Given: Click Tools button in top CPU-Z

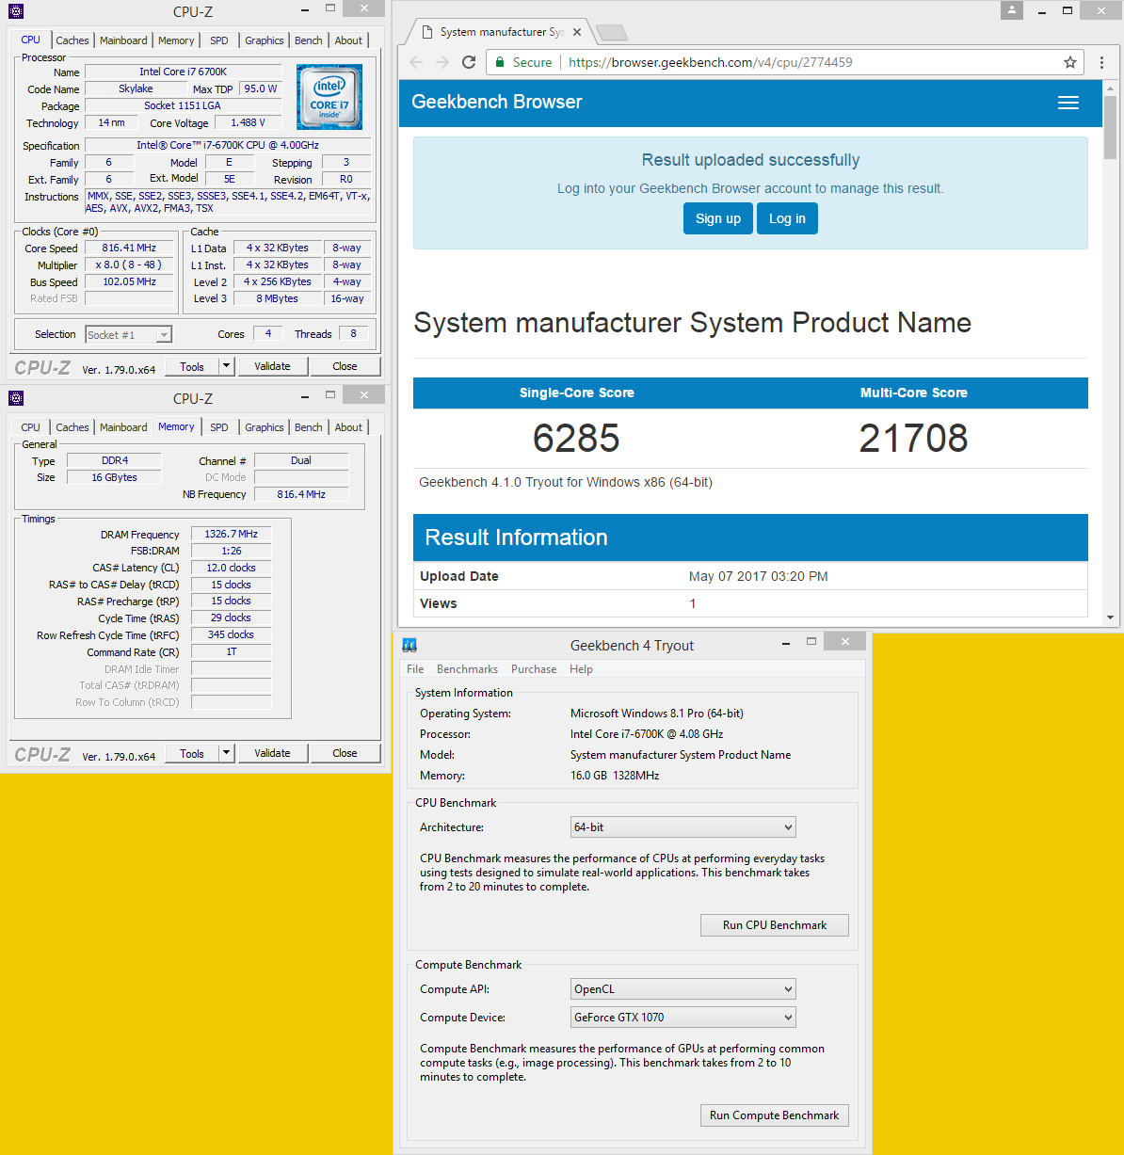Looking at the screenshot, I should point(192,366).
